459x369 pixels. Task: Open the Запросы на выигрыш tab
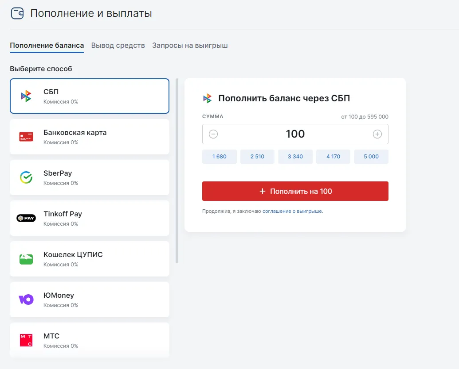click(190, 45)
